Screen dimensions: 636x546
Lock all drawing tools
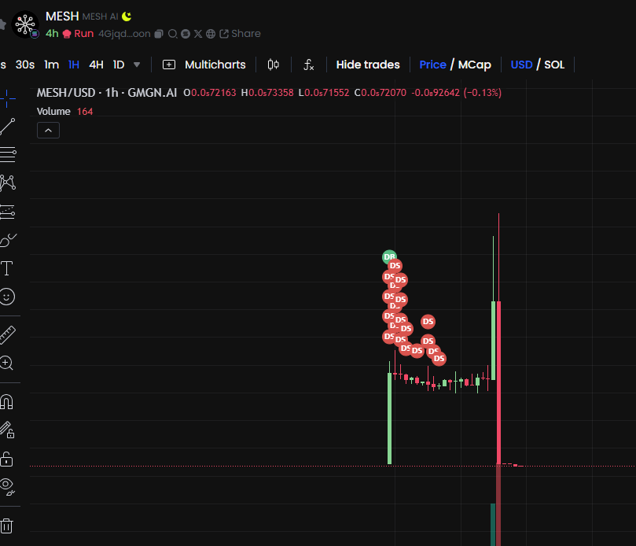pyautogui.click(x=6, y=459)
